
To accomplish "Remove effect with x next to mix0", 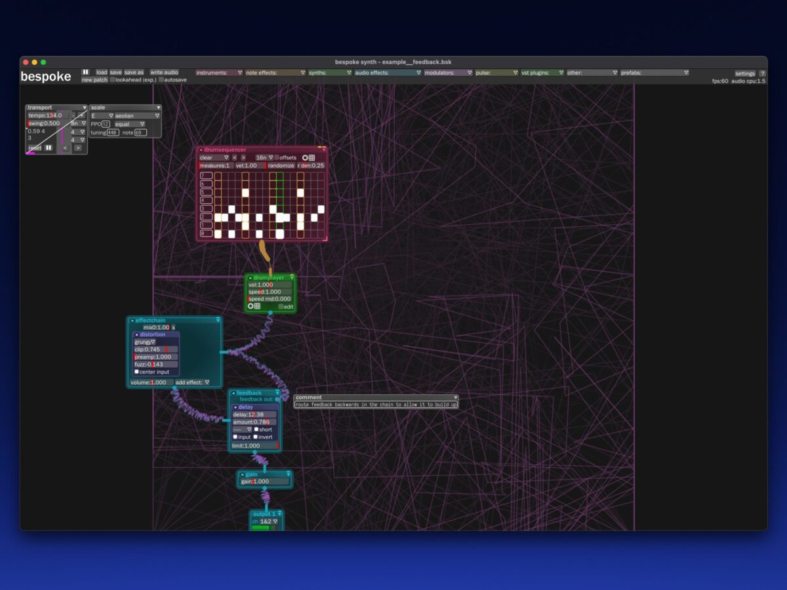I will 173,327.
